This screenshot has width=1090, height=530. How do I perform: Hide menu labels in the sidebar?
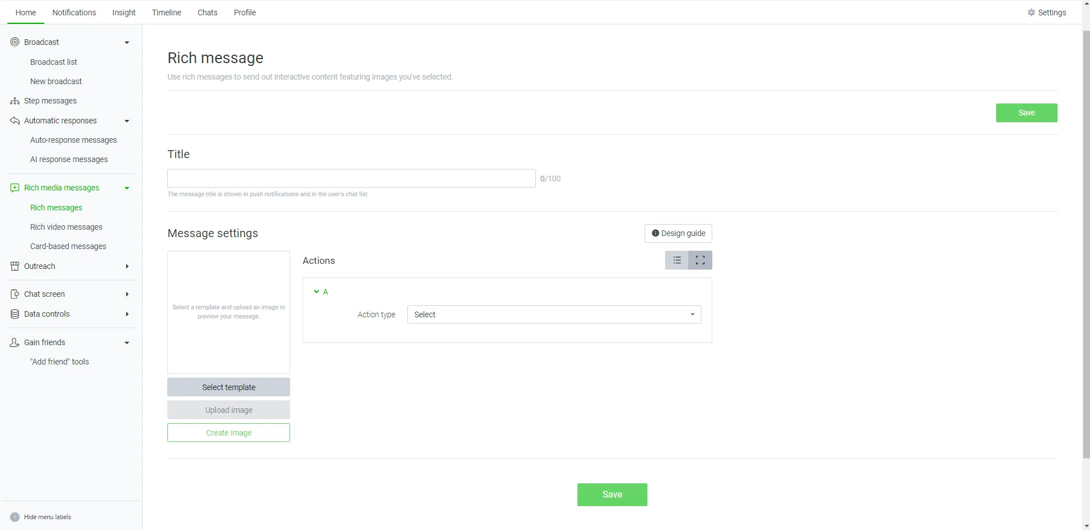[15, 517]
